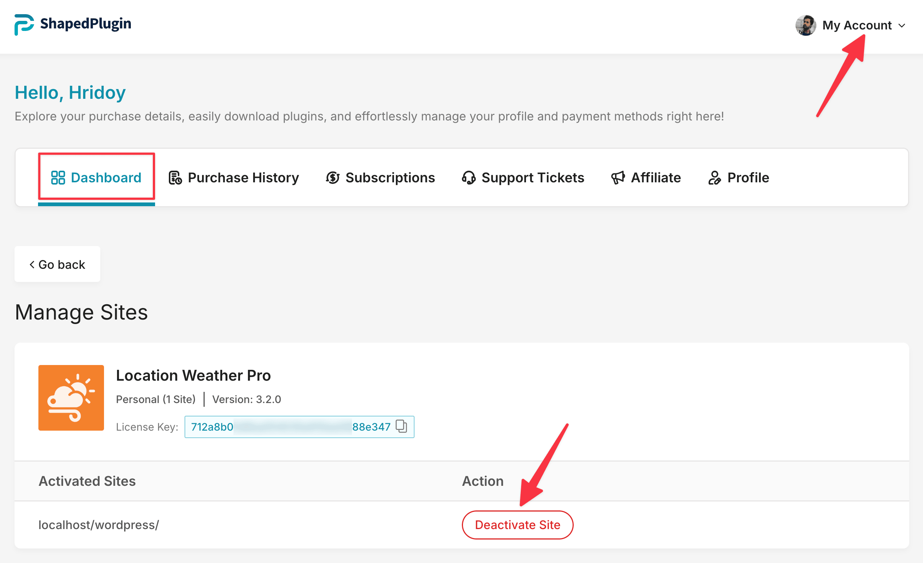Click the 'License Key:' label
This screenshot has width=923, height=563.
[147, 427]
